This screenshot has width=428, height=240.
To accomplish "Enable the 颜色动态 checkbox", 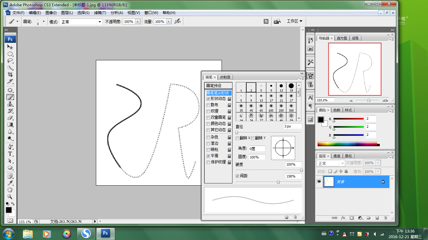I will click(x=208, y=124).
